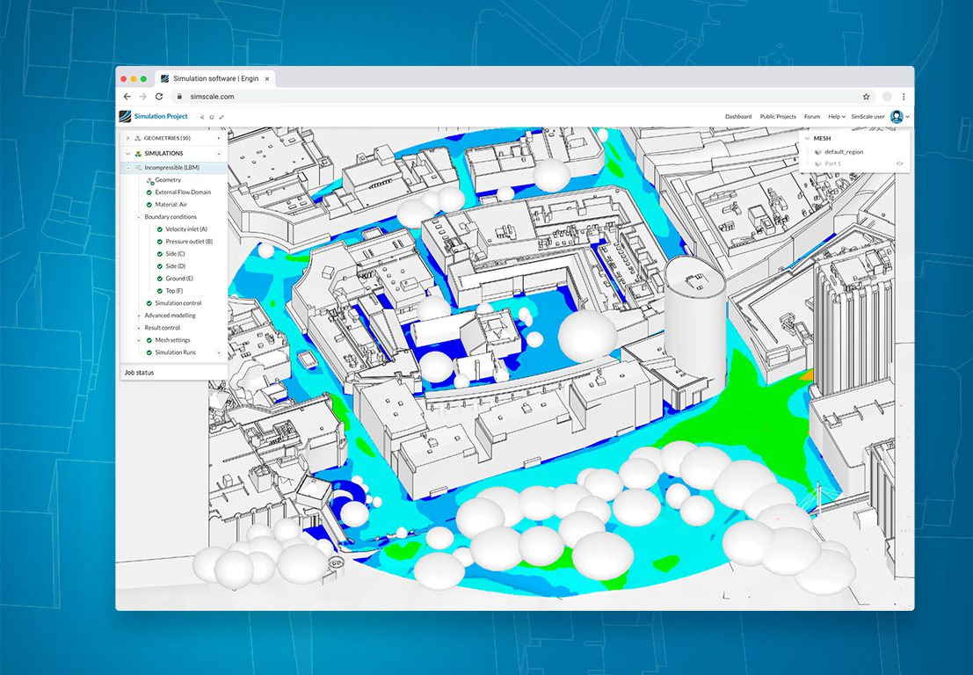Select the Top (F) boundary condition
Viewport: 973px width, 675px height.
tap(174, 291)
